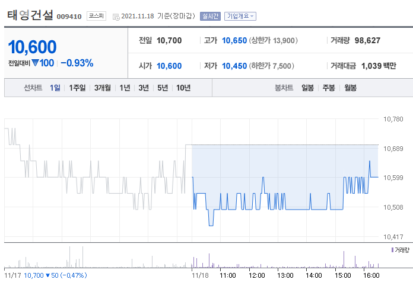This screenshot has height=286, width=413.
Task: Click the stock code 009410
Action: [69, 17]
